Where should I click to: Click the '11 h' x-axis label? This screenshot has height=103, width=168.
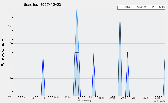(x=22, y=97)
